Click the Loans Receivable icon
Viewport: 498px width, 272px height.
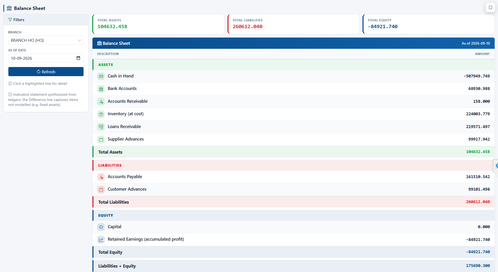click(x=101, y=127)
